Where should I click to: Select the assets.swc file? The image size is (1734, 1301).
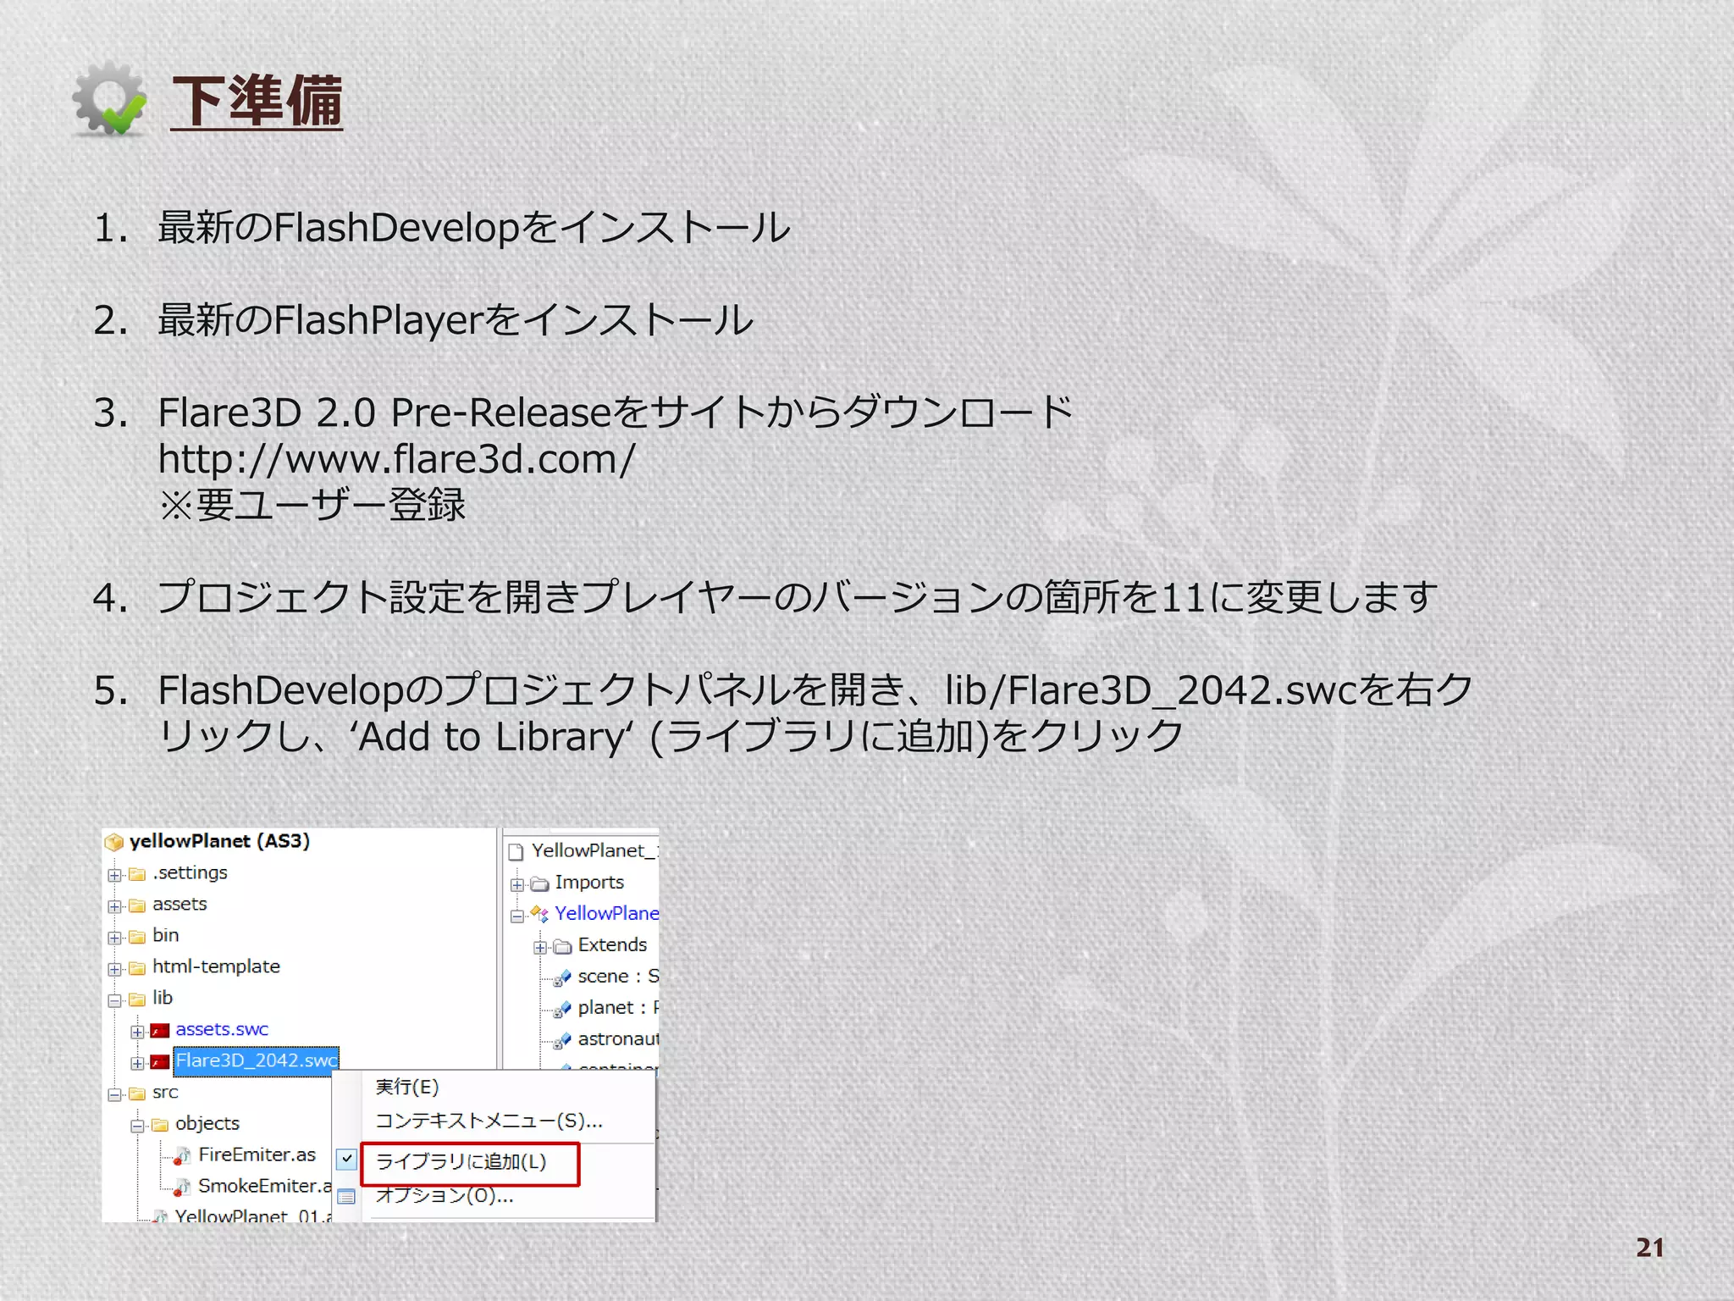point(222,1029)
